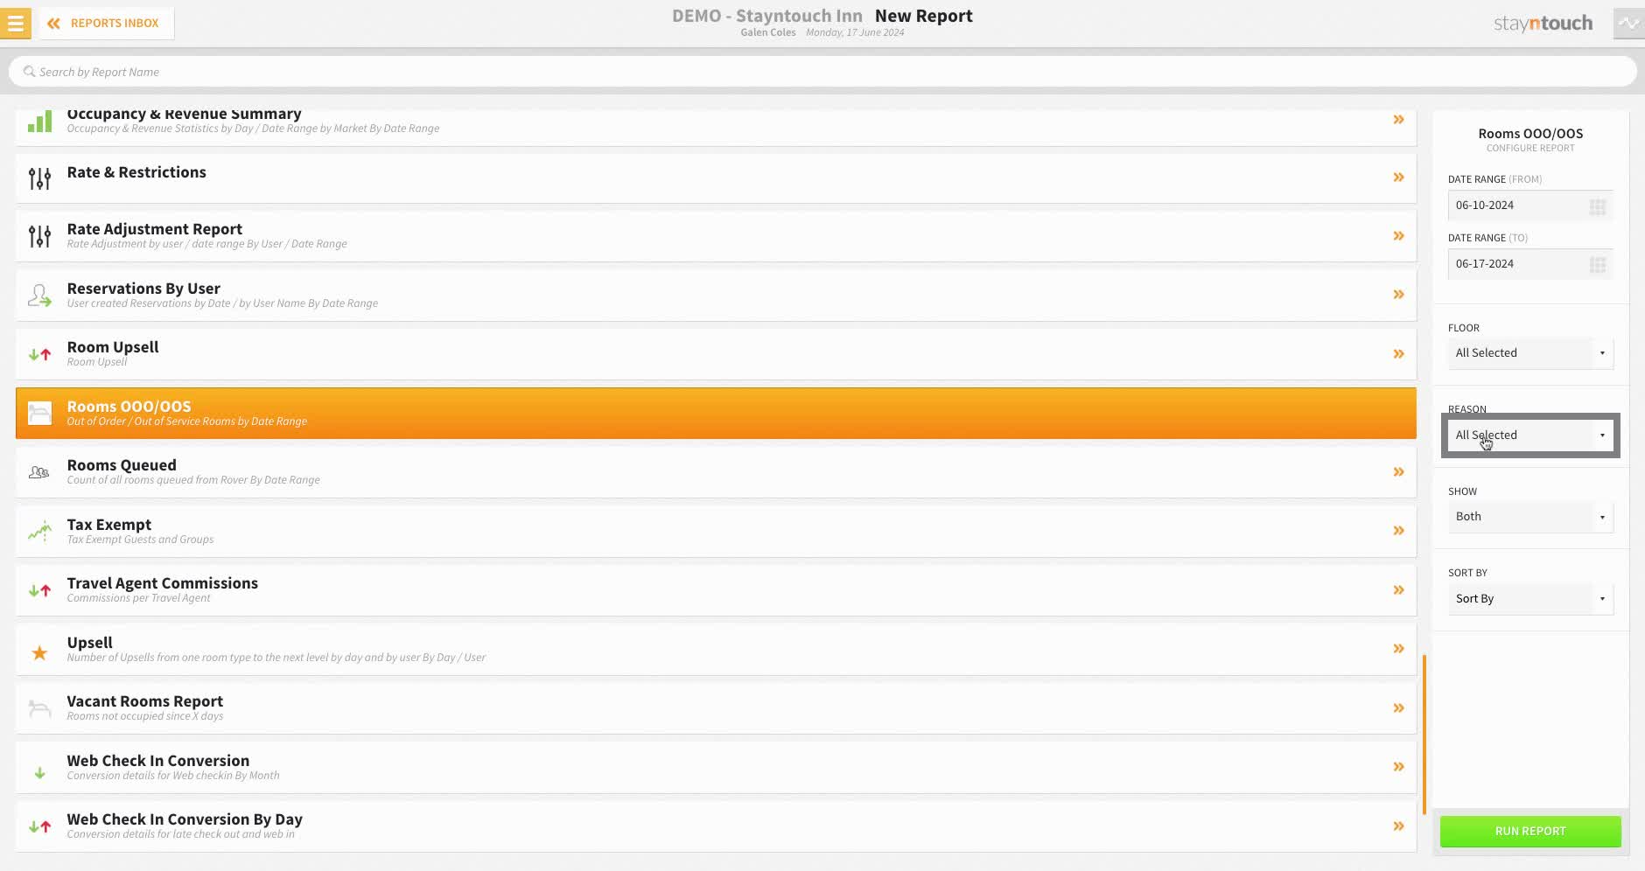The height and width of the screenshot is (871, 1645).
Task: Click the Web Check In Conversion down arrow icon
Action: point(39,773)
